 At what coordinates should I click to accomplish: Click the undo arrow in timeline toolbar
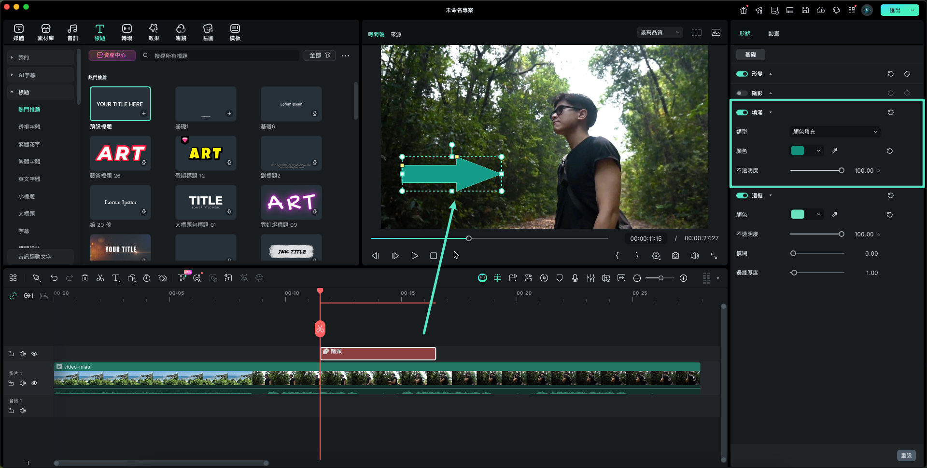point(54,278)
